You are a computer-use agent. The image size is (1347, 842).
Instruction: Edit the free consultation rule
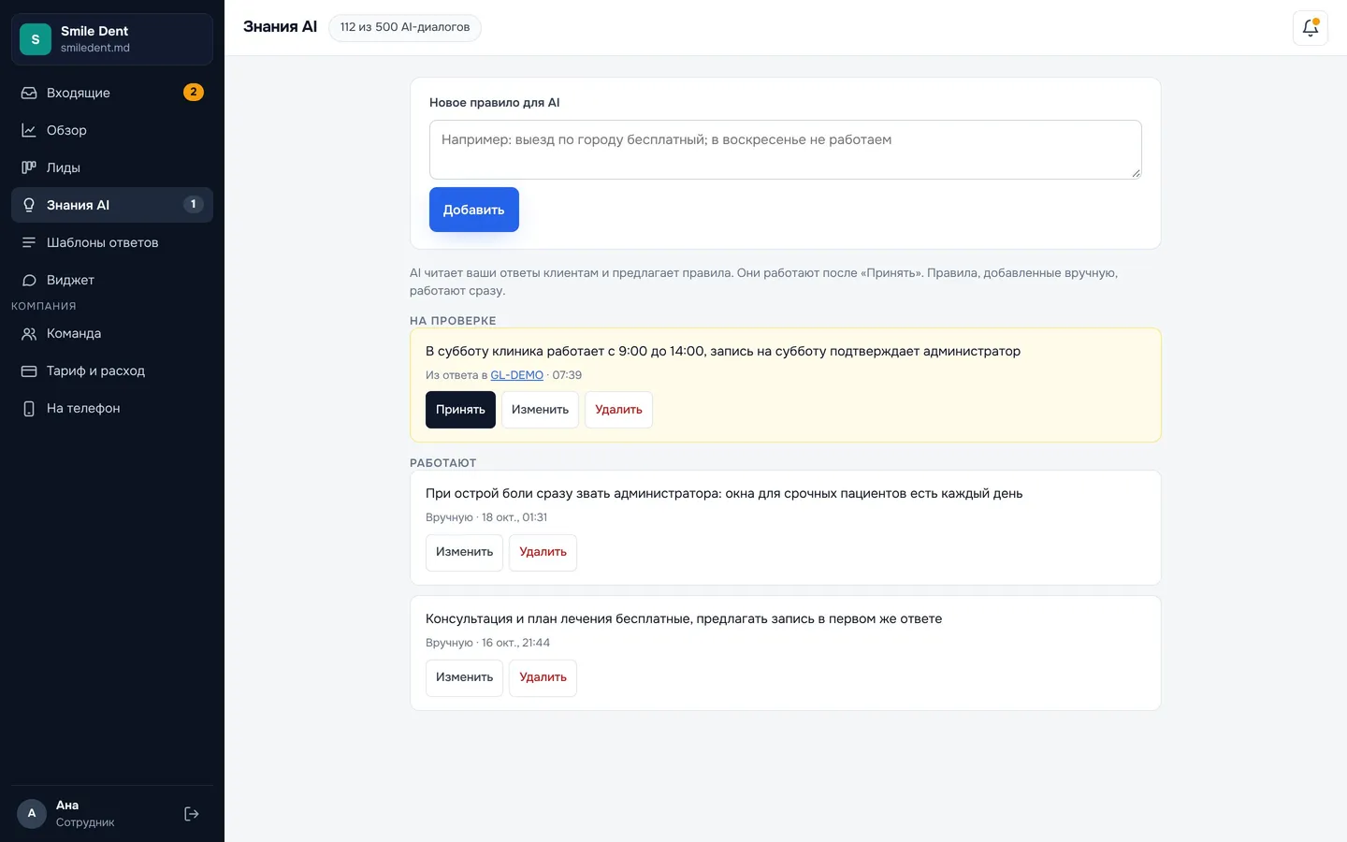coord(464,677)
